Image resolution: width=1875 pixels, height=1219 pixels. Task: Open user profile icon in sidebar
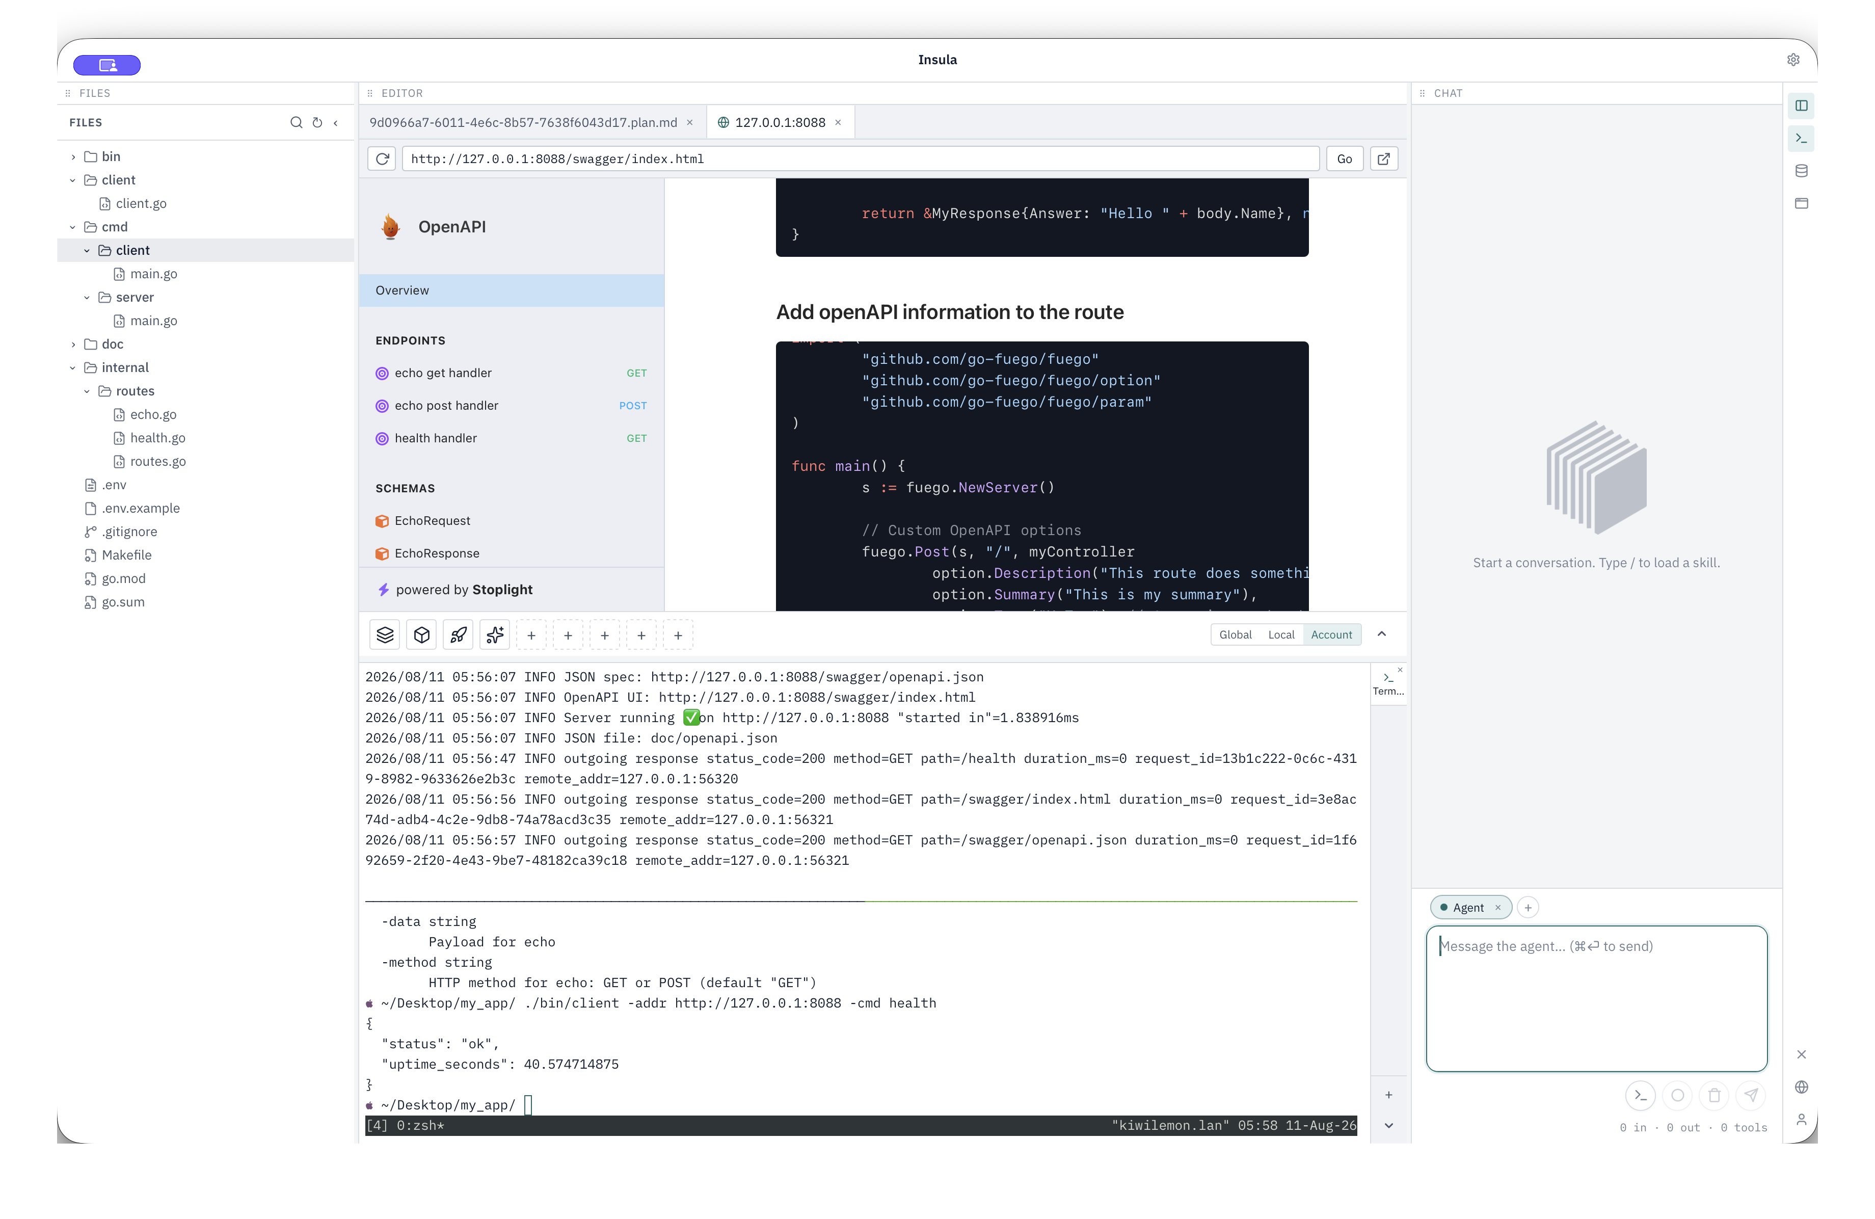coord(1801,1119)
